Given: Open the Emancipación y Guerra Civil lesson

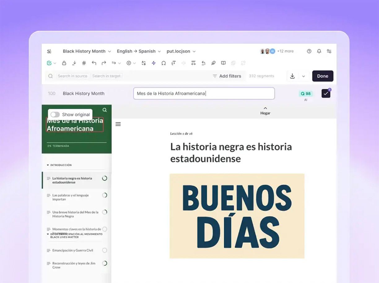Looking at the screenshot, I should 73,250.
